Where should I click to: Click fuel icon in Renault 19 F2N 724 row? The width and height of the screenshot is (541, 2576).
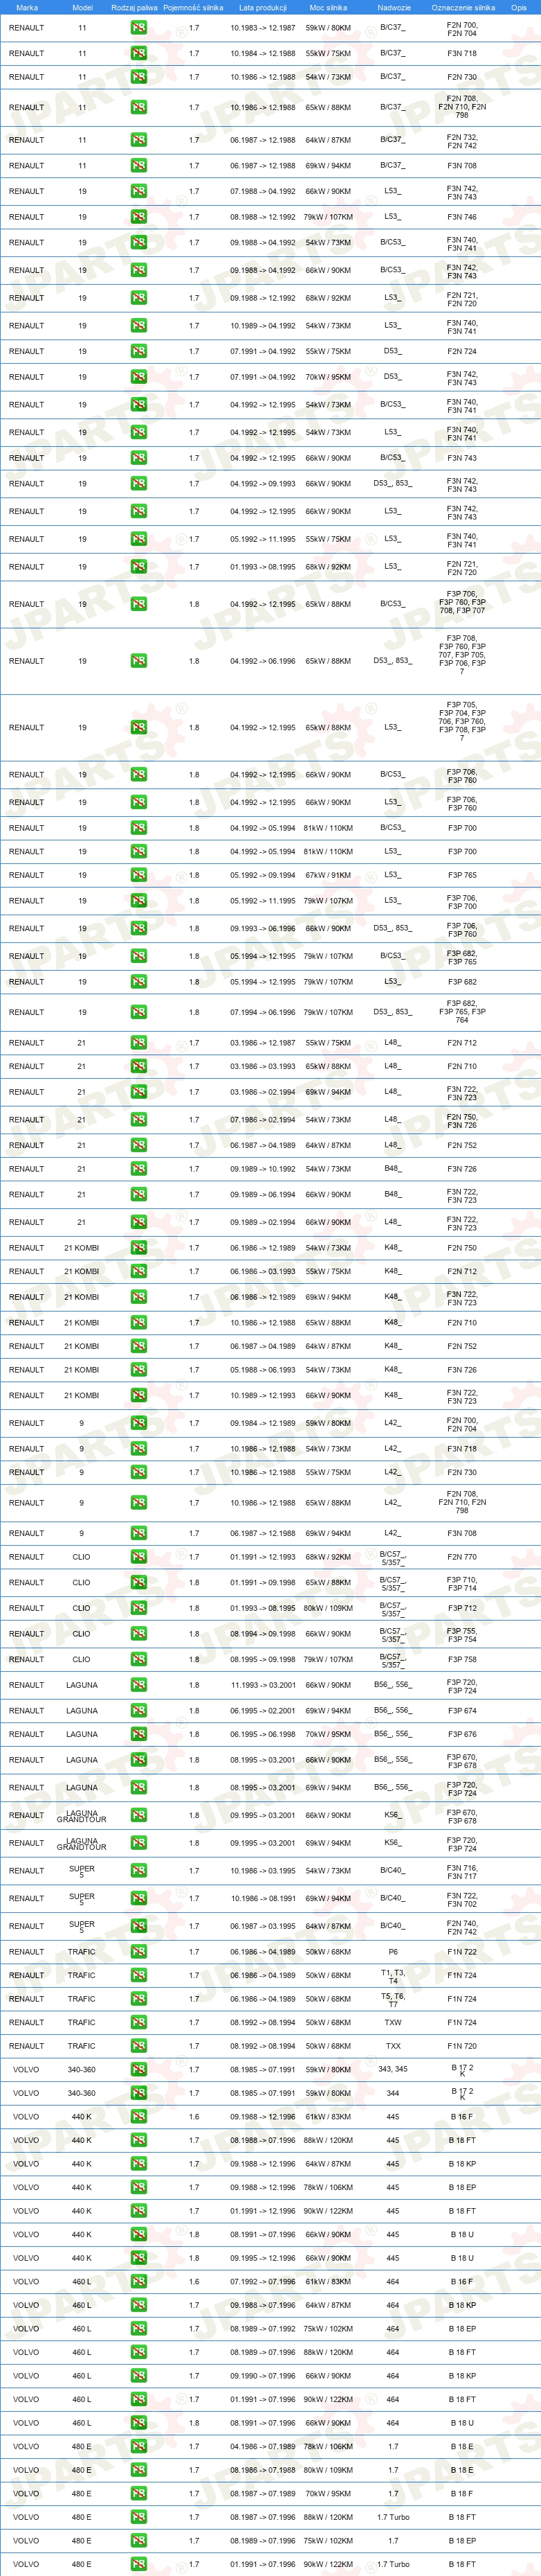pos(139,351)
